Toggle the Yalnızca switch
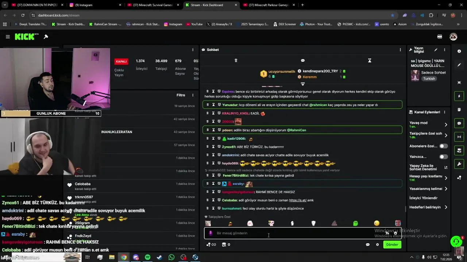 [443, 157]
